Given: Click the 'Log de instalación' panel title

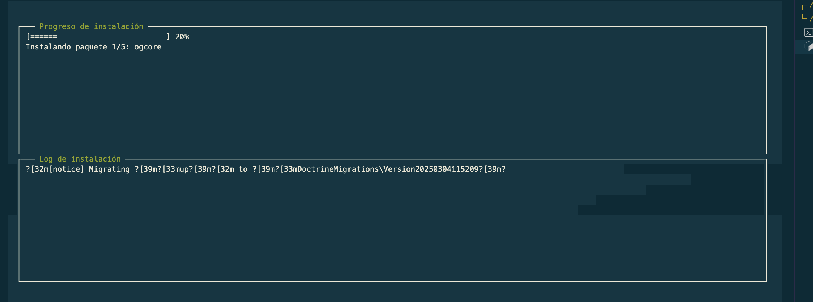Looking at the screenshot, I should pyautogui.click(x=80, y=159).
